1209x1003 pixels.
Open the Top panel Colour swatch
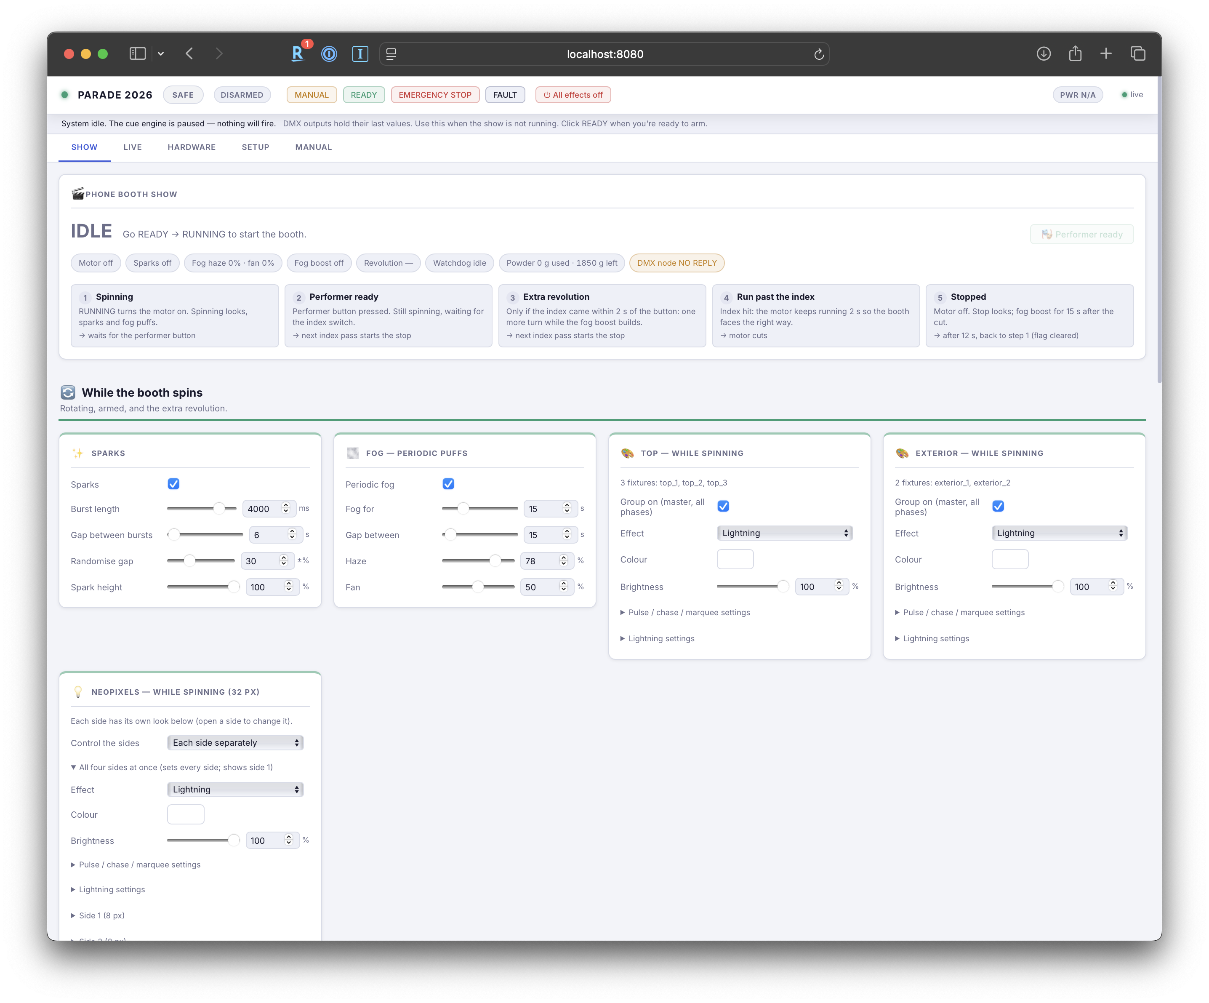click(735, 560)
